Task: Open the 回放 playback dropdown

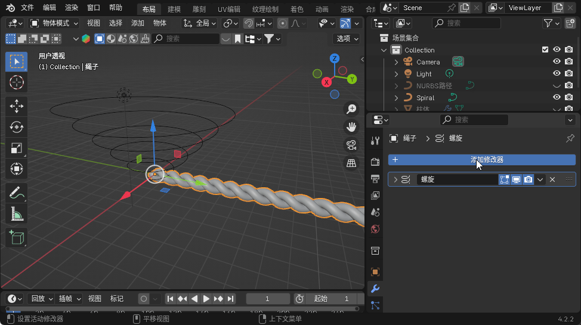Action: pyautogui.click(x=42, y=299)
